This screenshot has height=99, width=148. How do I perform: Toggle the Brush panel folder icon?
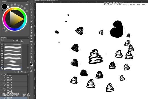22,41
